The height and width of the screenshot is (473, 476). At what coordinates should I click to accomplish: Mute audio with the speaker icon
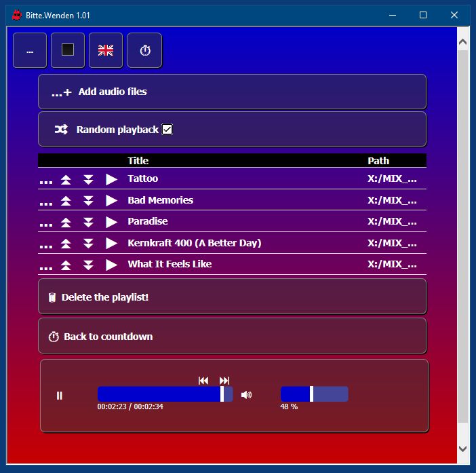[x=246, y=395]
